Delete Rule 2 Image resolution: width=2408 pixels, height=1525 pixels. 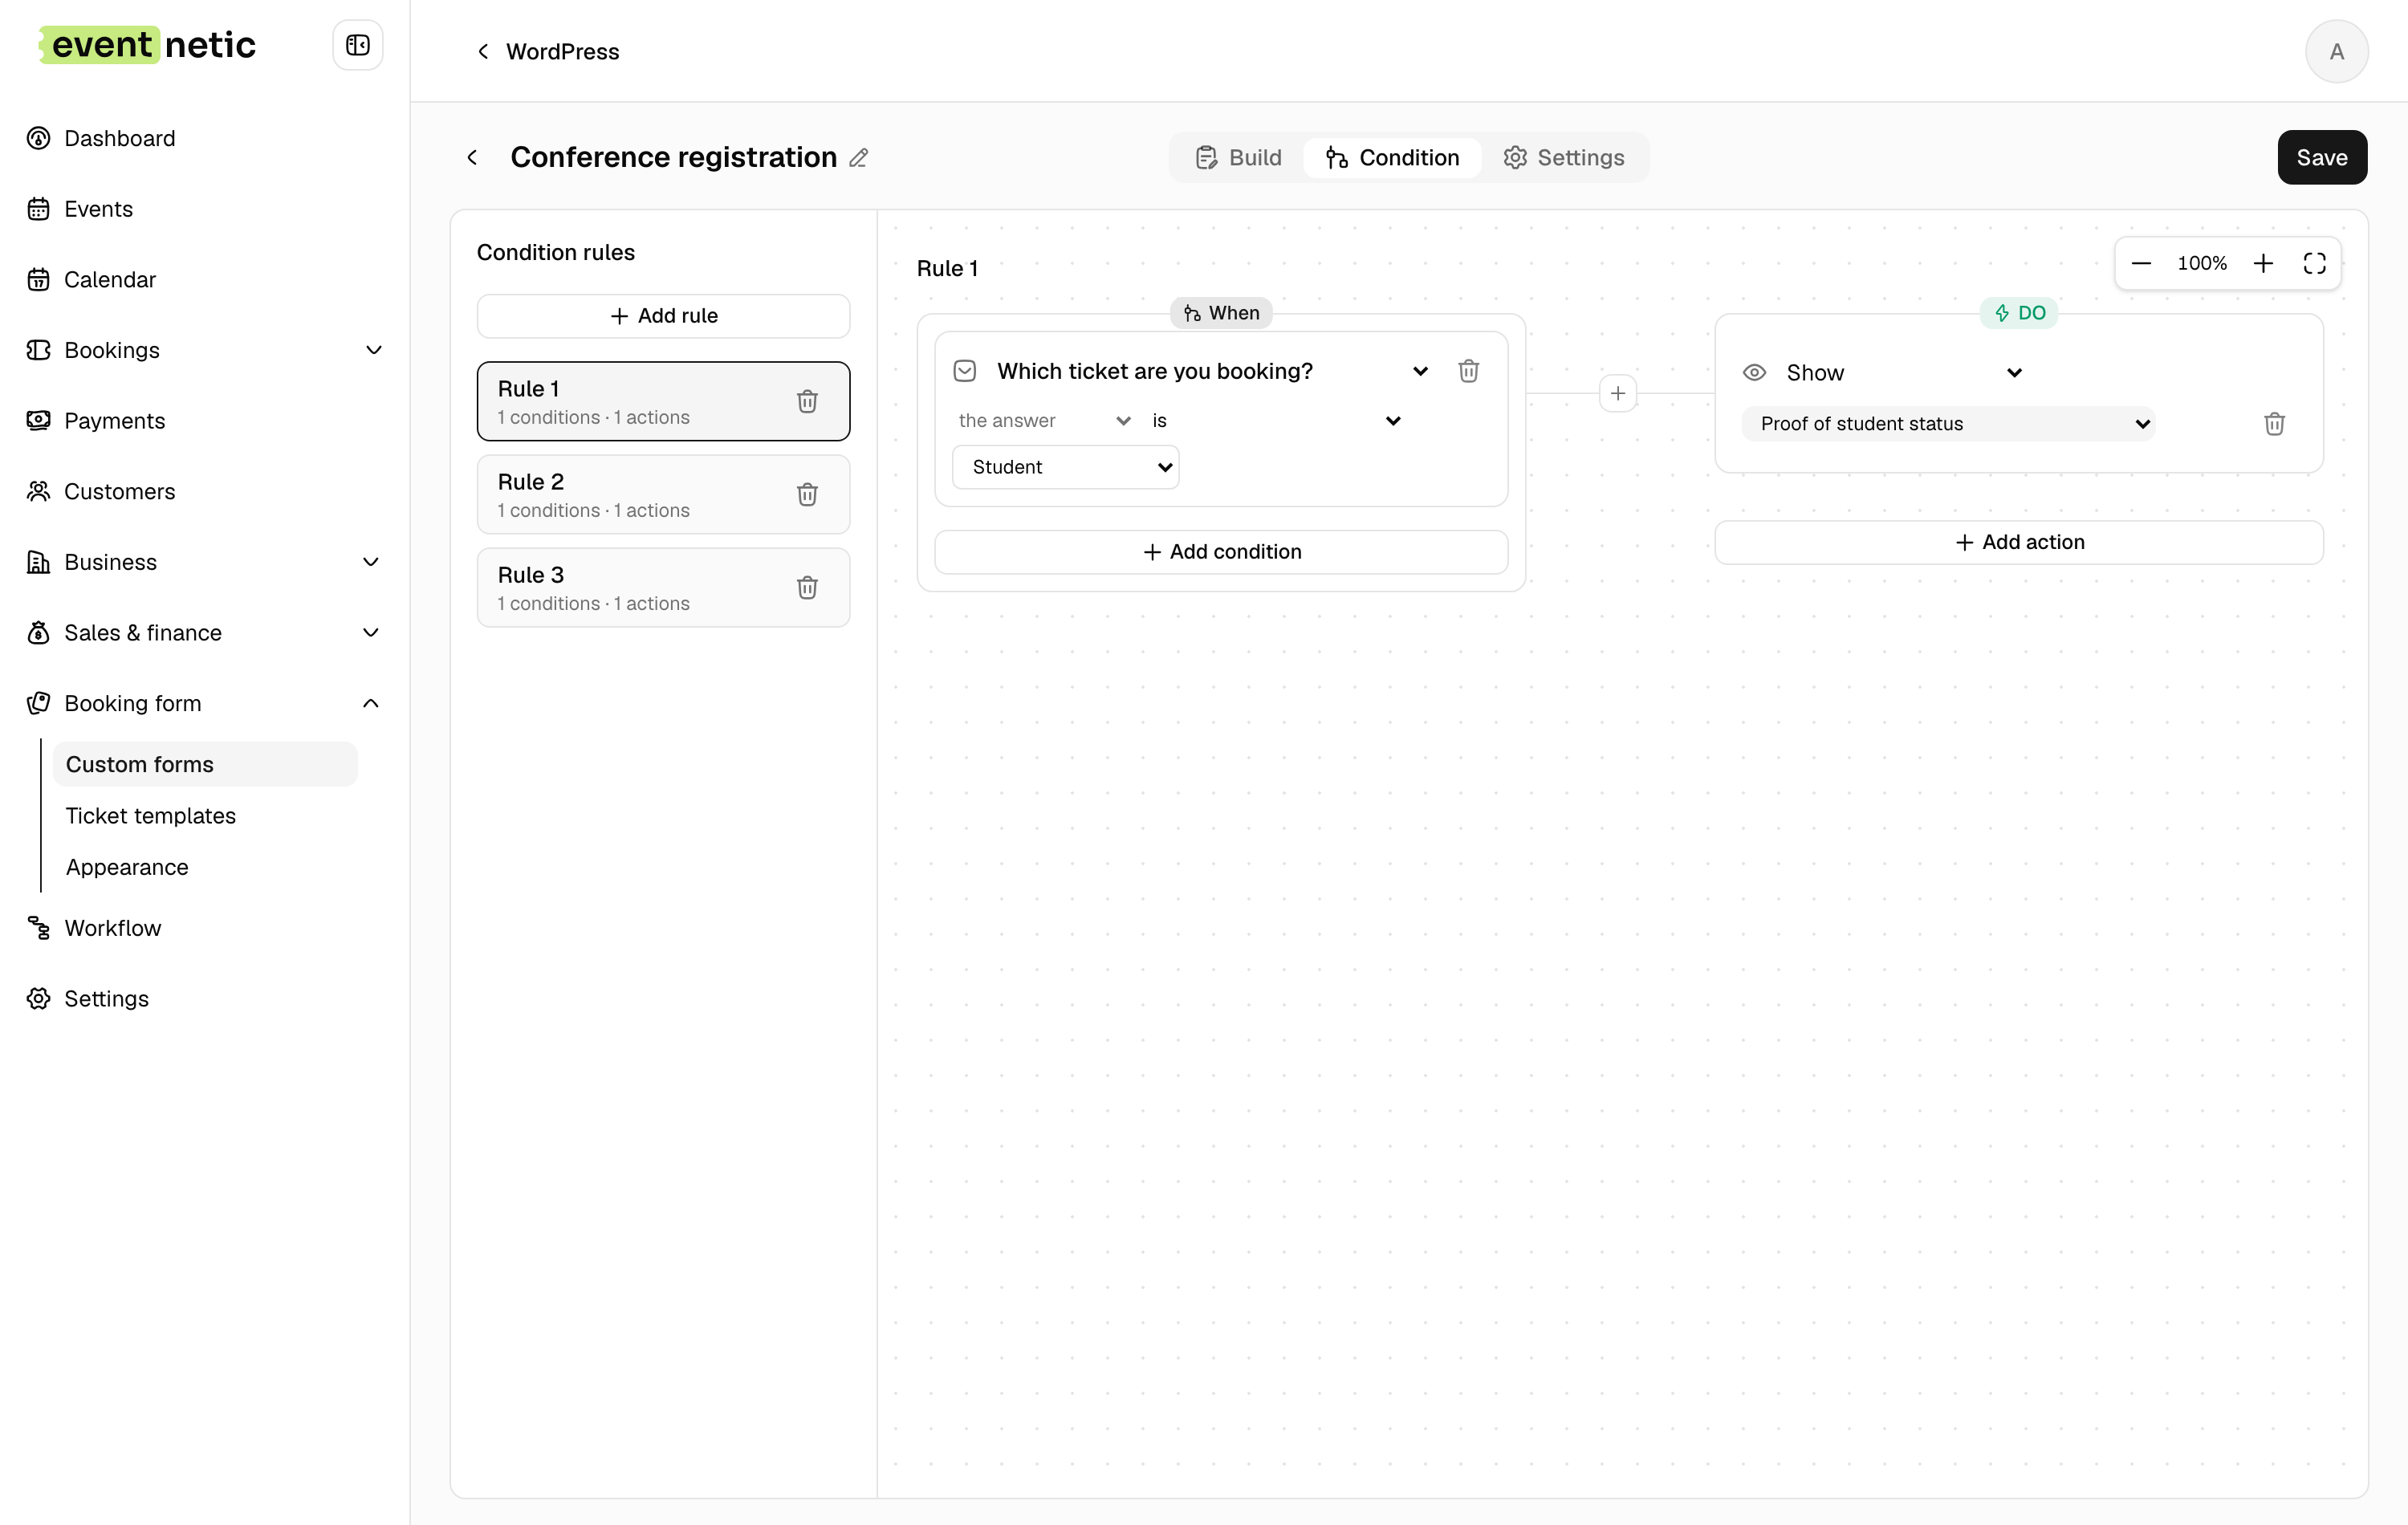[807, 494]
